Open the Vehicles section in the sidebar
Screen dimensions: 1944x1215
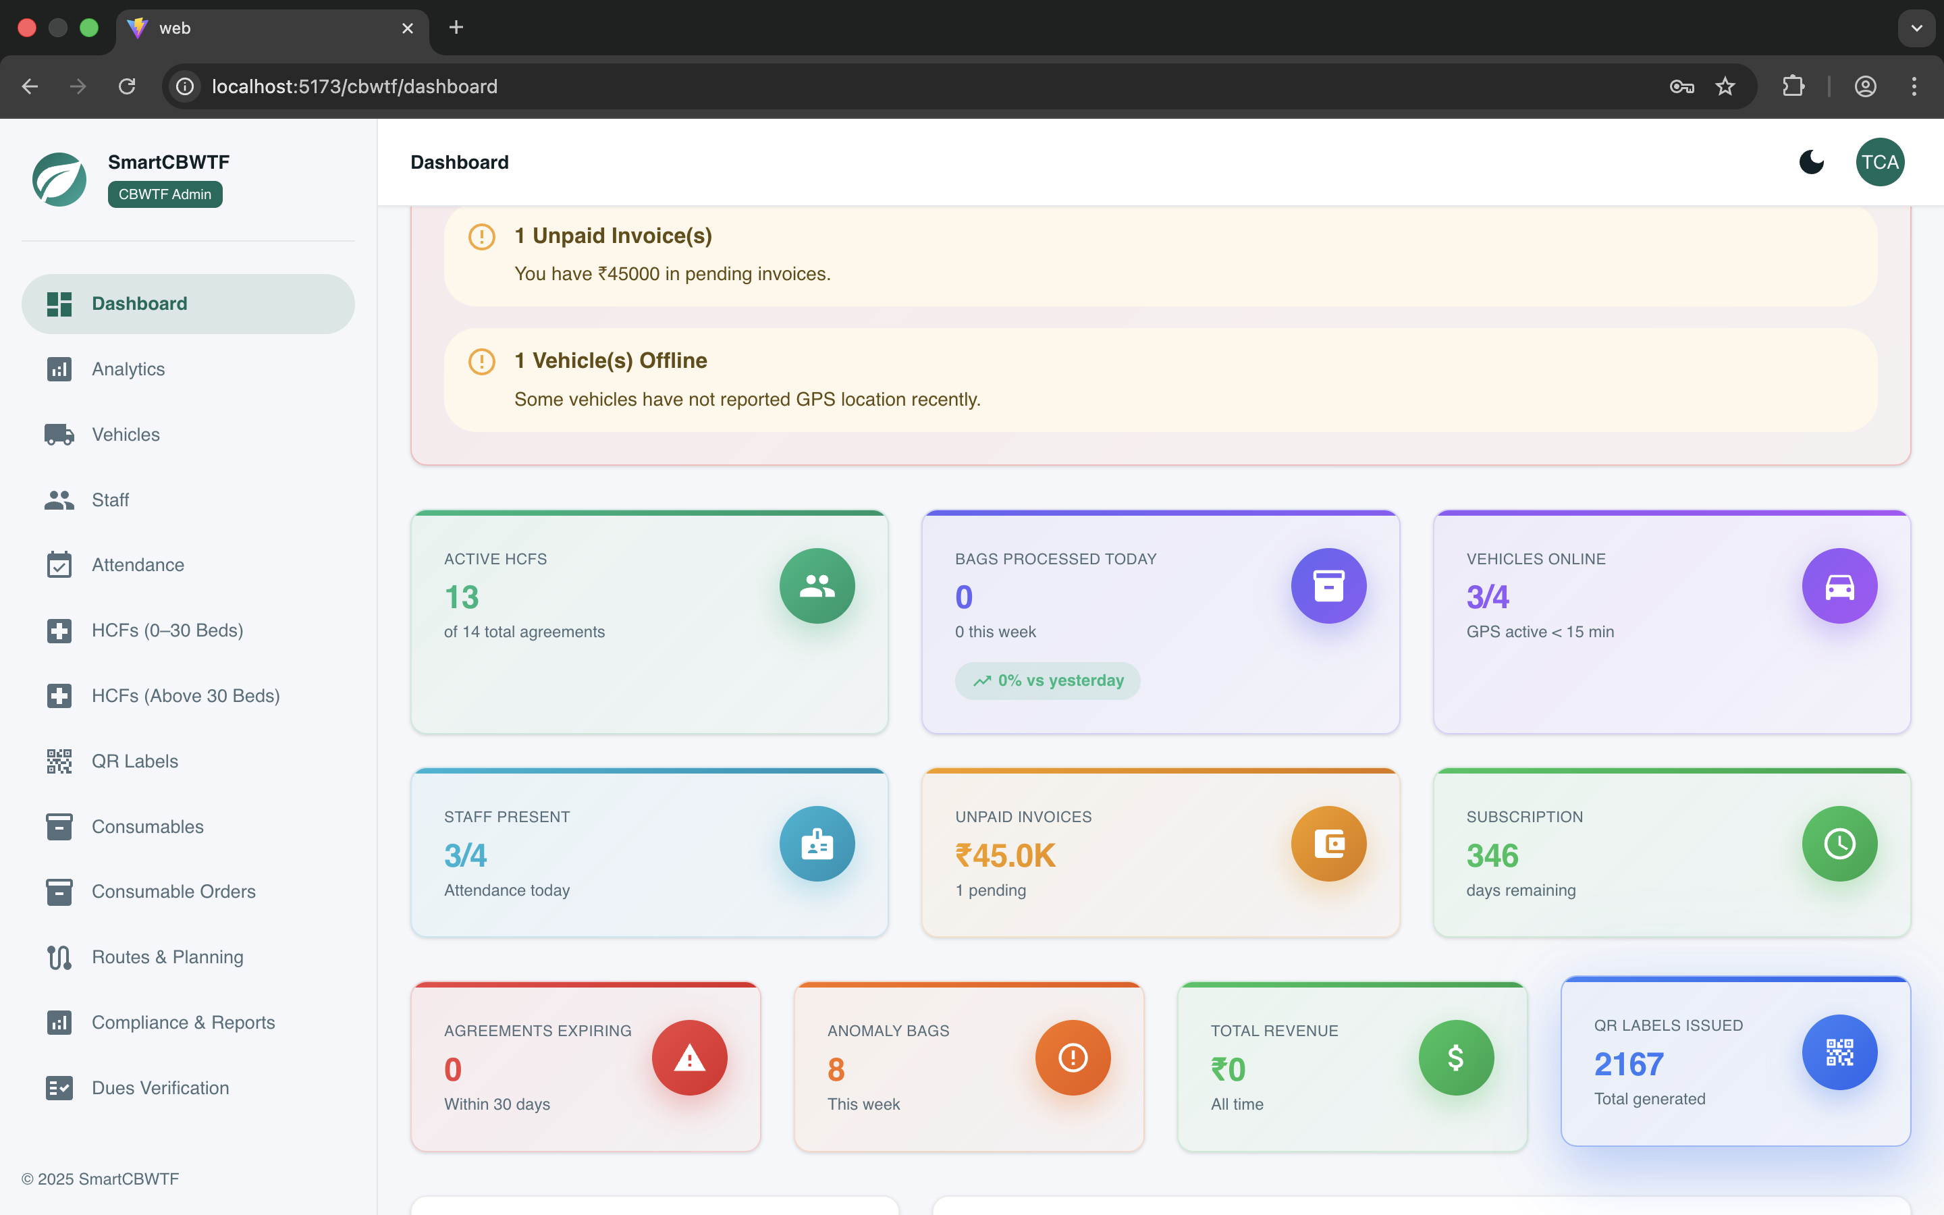tap(126, 434)
